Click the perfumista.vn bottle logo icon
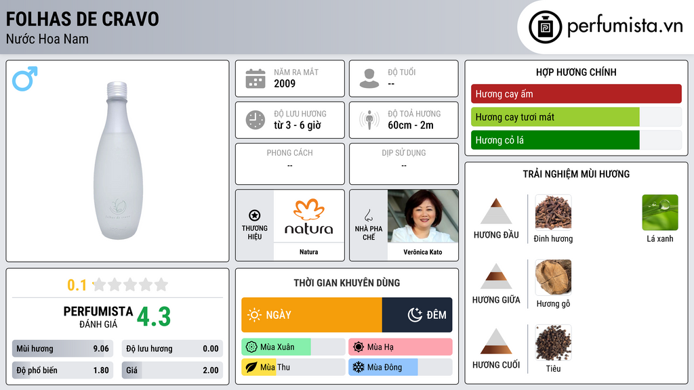The height and width of the screenshot is (390, 694). 545,27
